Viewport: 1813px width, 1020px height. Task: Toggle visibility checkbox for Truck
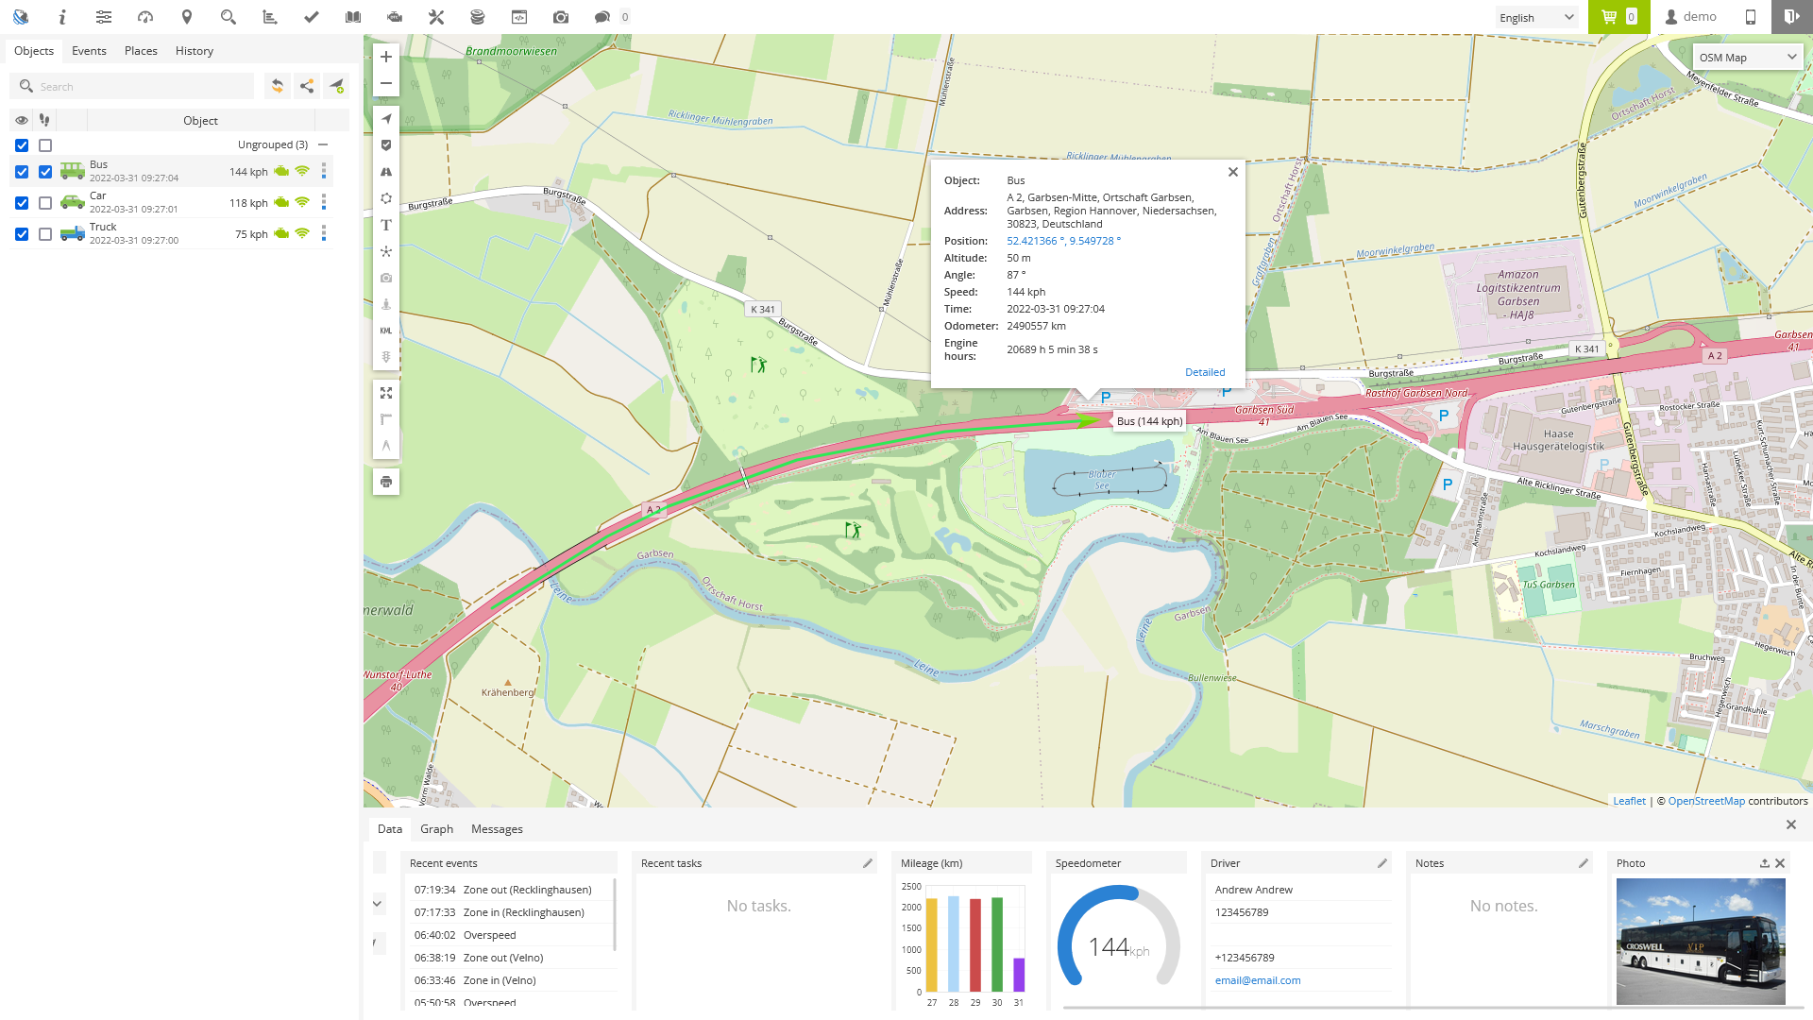pos(22,234)
